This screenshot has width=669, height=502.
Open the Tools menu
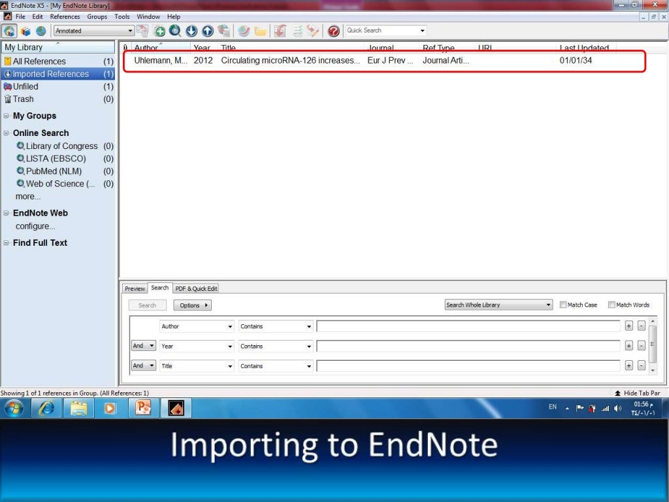(x=122, y=16)
